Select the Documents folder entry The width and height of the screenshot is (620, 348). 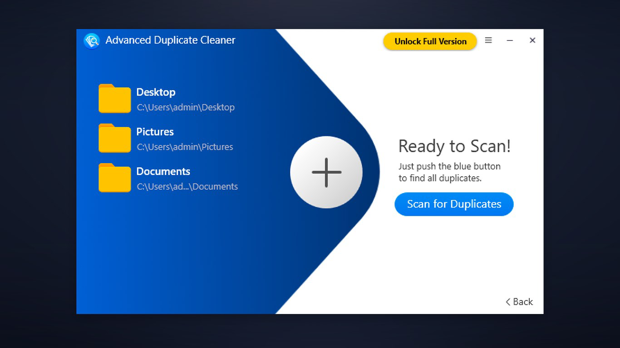162,171
